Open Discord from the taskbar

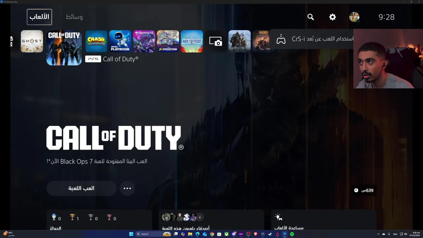[x=234, y=234]
